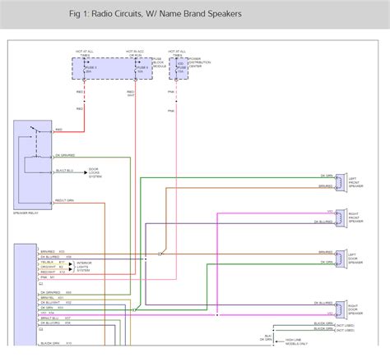This screenshot has height=357, width=390.
Task: Click the ORG/WHT arrow to interior lights
Action: tap(71, 269)
